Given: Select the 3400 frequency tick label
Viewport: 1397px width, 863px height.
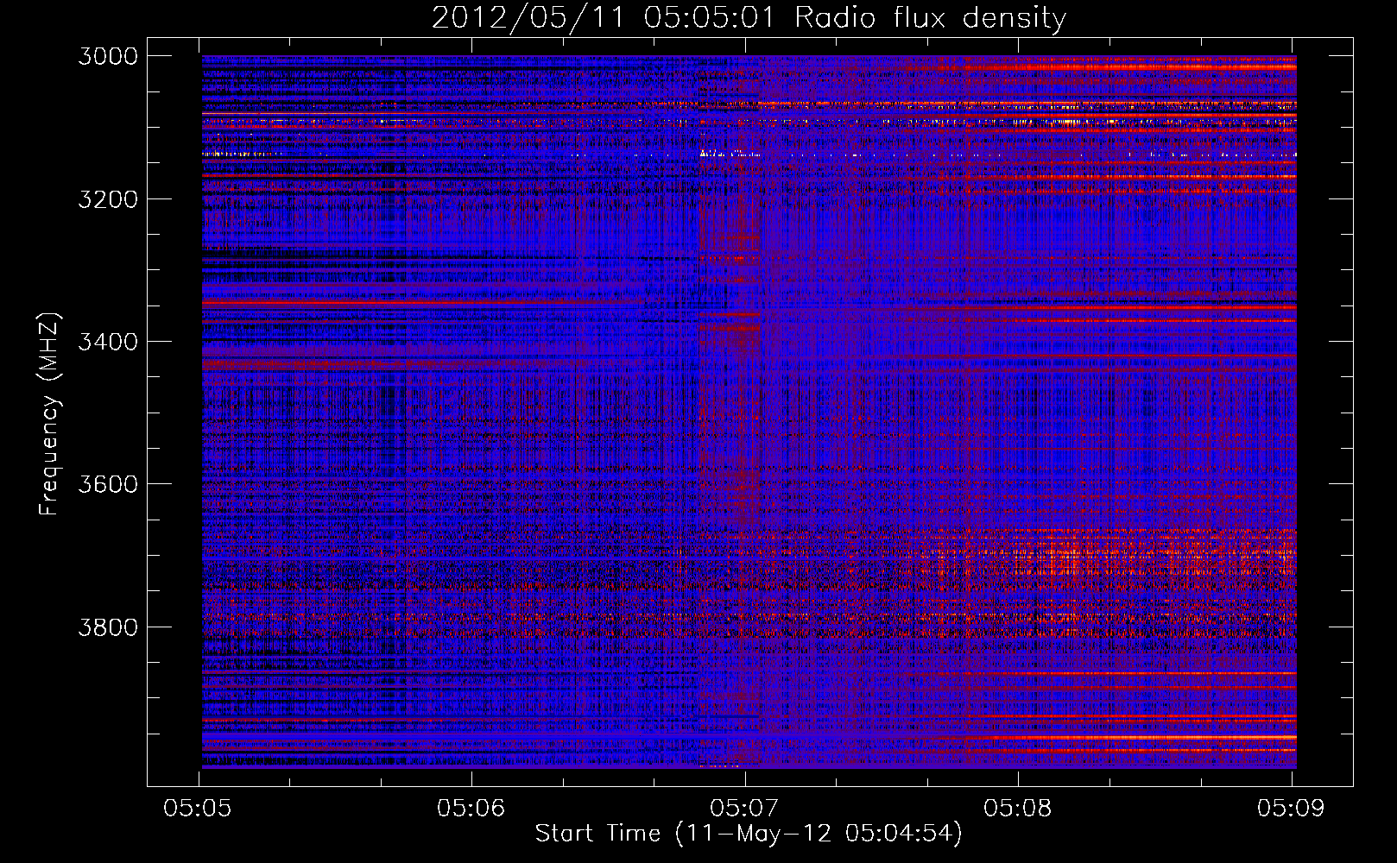Looking at the screenshot, I should (108, 342).
